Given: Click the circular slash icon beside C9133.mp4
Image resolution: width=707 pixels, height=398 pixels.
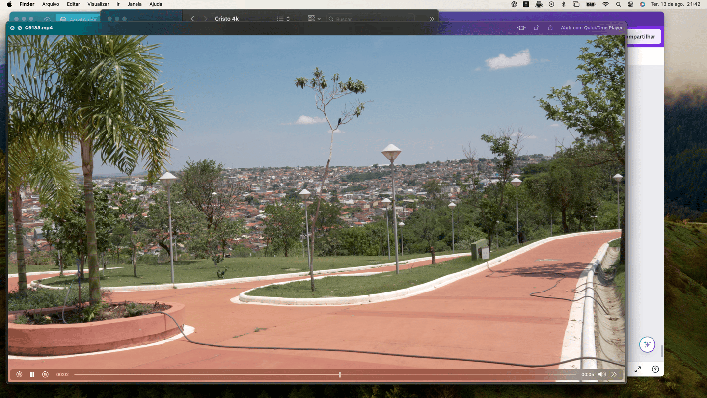Looking at the screenshot, I should click(x=20, y=28).
